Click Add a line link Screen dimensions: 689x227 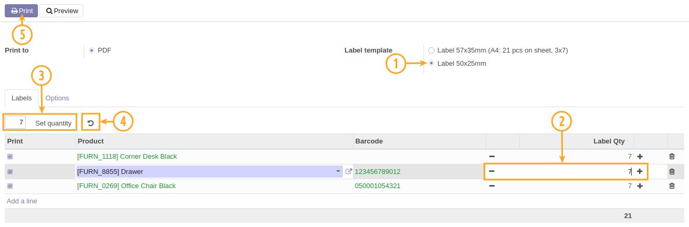click(22, 201)
